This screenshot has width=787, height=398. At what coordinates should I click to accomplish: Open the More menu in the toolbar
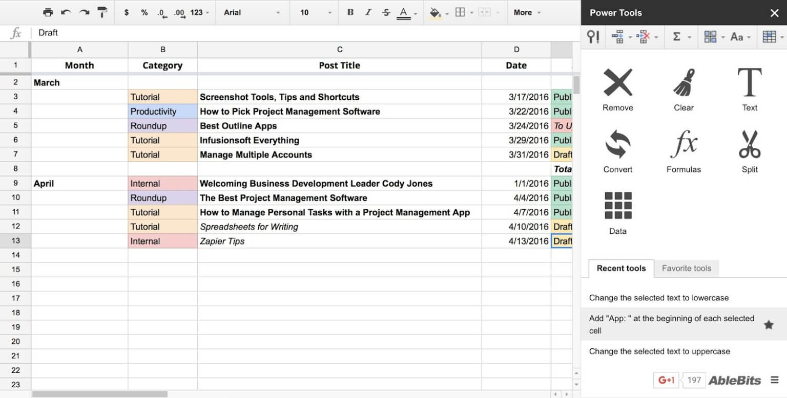(x=527, y=12)
